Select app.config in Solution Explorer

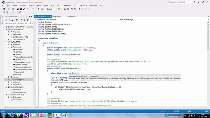click(x=17, y=74)
